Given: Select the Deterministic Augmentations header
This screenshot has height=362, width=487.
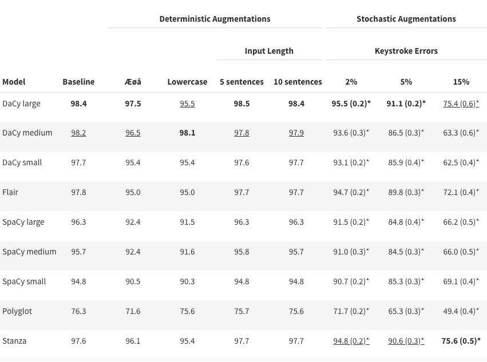Looking at the screenshot, I should (215, 19).
